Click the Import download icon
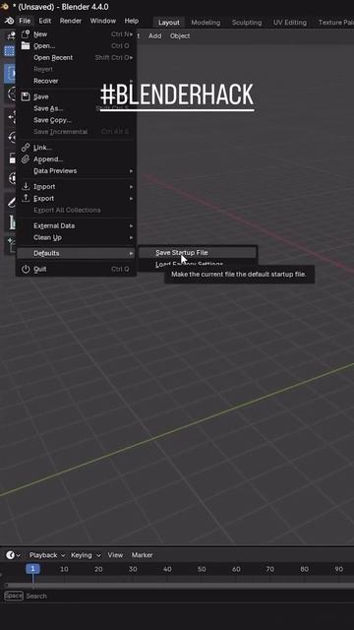Image resolution: width=354 pixels, height=630 pixels. click(x=26, y=186)
